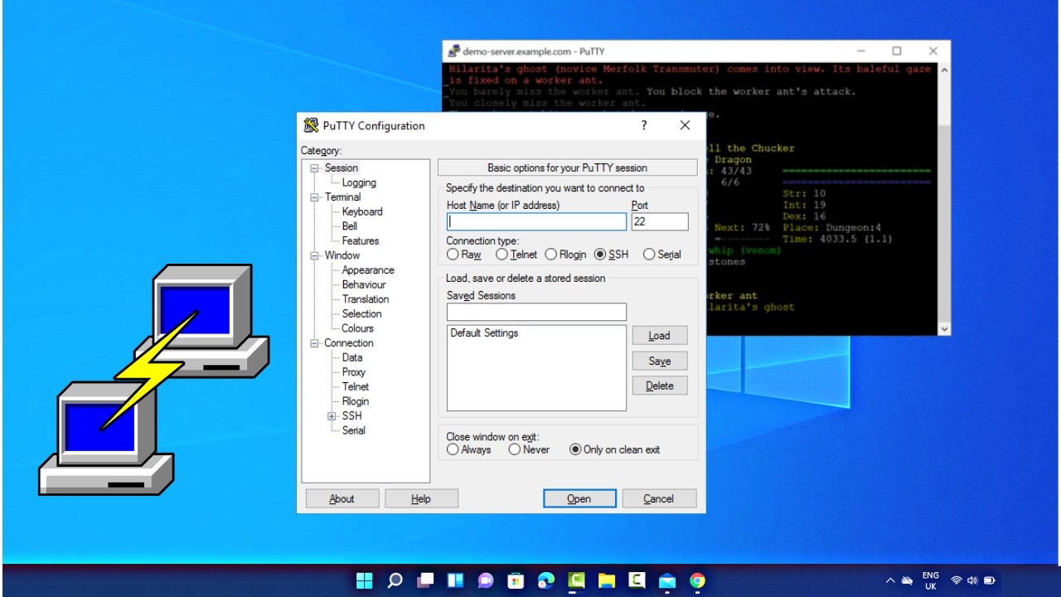Open File Explorer from the taskbar
The width and height of the screenshot is (1061, 597).
(x=606, y=581)
